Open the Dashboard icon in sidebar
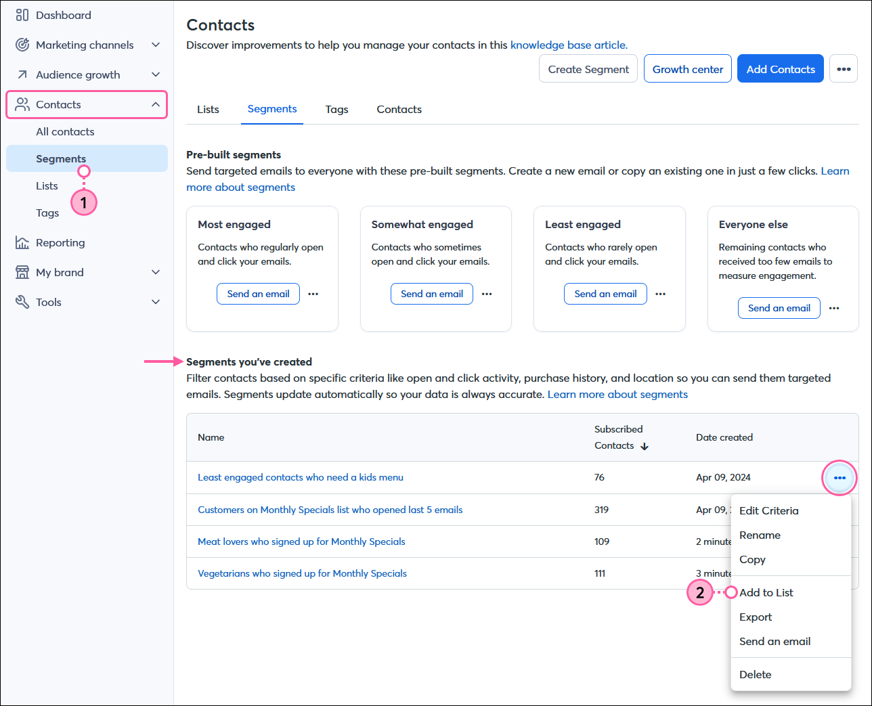The width and height of the screenshot is (872, 706). point(22,15)
